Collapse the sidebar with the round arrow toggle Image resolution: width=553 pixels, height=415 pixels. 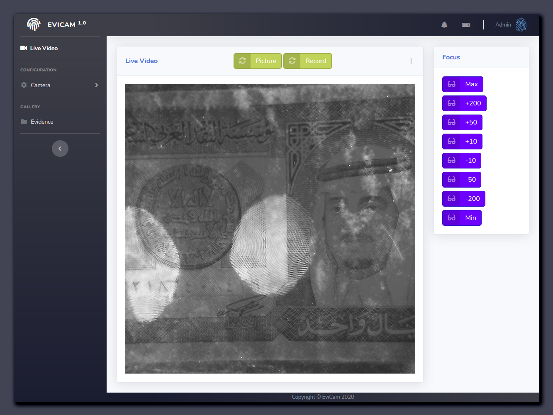click(60, 149)
